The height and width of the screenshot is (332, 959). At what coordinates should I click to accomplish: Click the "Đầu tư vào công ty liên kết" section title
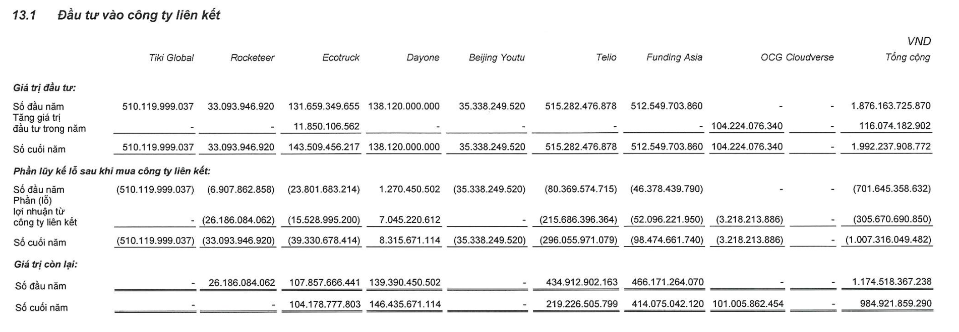pyautogui.click(x=139, y=16)
